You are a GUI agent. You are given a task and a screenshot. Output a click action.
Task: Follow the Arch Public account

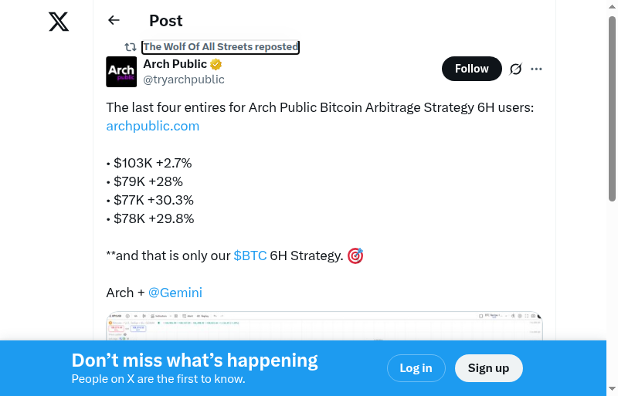(471, 69)
